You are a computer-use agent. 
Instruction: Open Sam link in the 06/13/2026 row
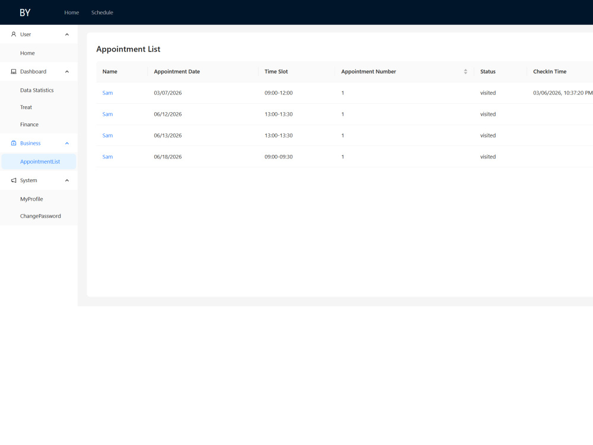[107, 135]
